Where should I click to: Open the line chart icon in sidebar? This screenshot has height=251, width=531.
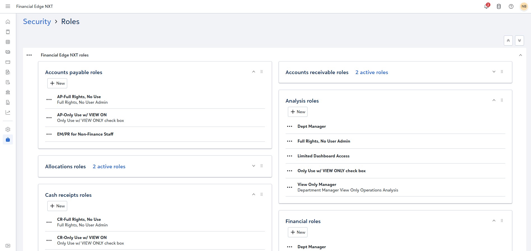tap(8, 112)
